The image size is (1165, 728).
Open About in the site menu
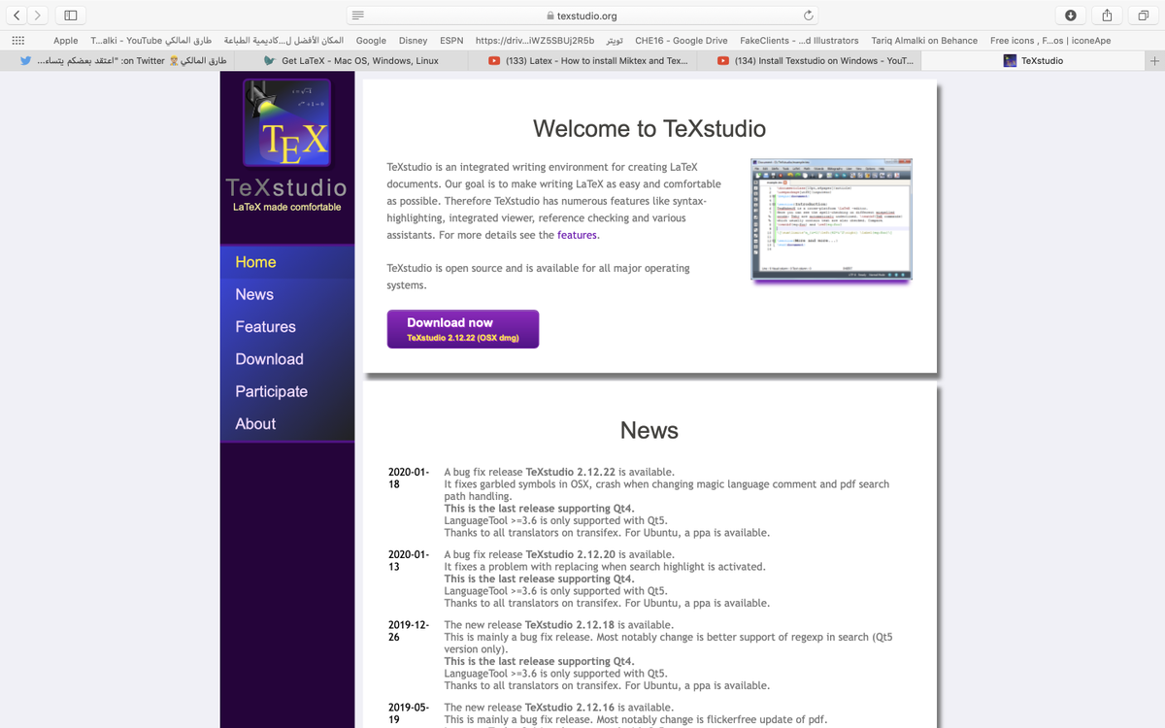(287, 423)
